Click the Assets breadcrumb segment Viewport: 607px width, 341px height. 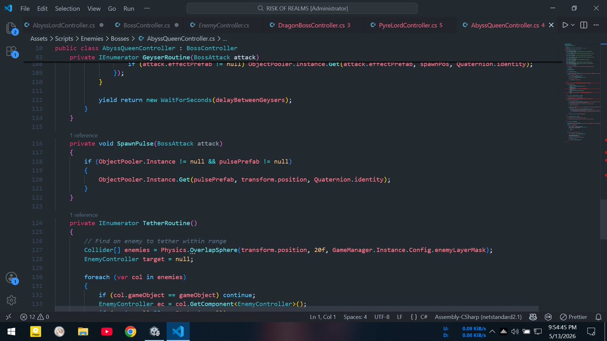(x=39, y=38)
